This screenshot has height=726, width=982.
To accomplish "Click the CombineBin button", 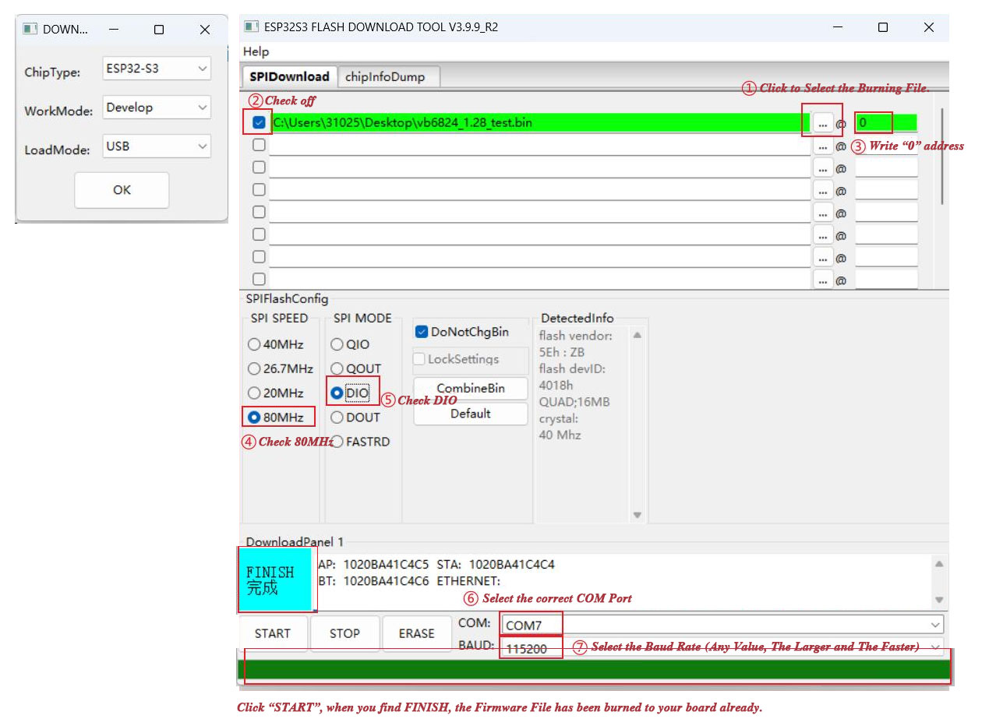I will pos(471,388).
